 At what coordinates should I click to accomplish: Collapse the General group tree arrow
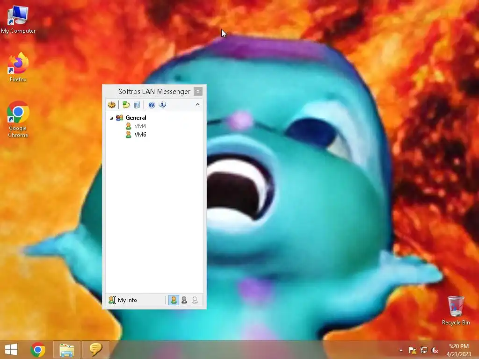pyautogui.click(x=111, y=118)
